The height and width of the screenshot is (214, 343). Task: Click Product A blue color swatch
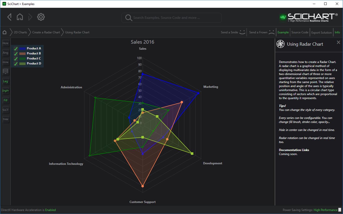22,48
